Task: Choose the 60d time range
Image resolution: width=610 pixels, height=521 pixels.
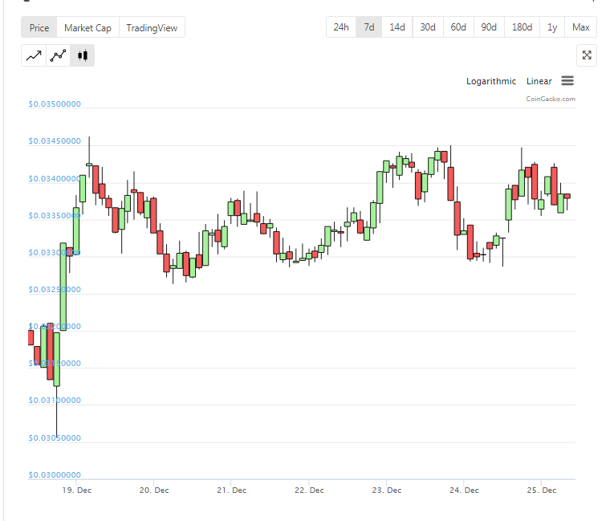Action: [458, 27]
